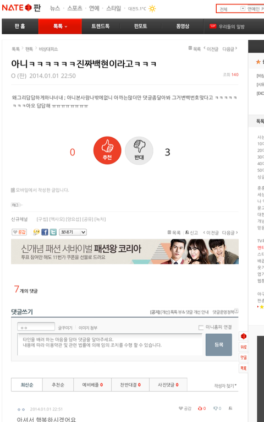Share the post via Twitter icon
Viewport: 264px width, 422px height.
53,232
